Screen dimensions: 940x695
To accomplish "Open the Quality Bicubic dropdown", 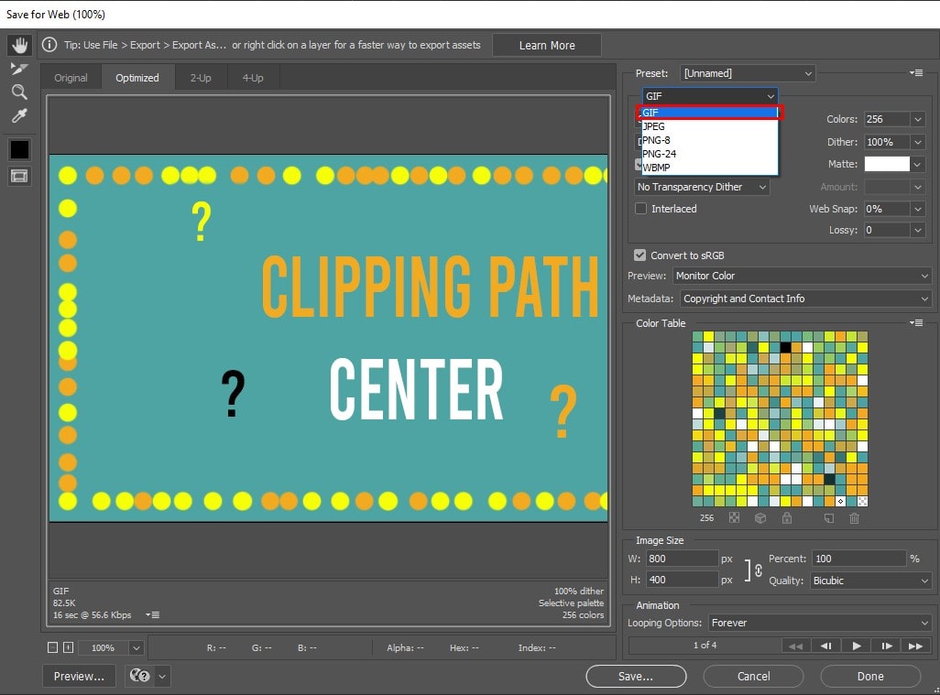I will pyautogui.click(x=870, y=581).
